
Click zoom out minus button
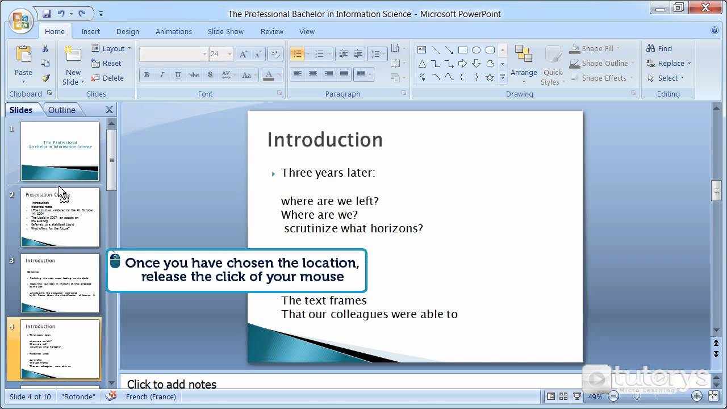[613, 397]
